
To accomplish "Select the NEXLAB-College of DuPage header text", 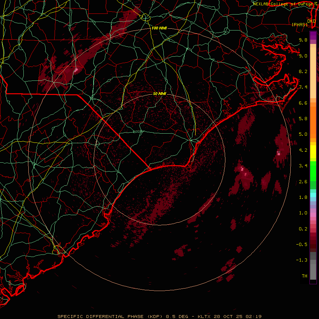I will coord(283,4).
